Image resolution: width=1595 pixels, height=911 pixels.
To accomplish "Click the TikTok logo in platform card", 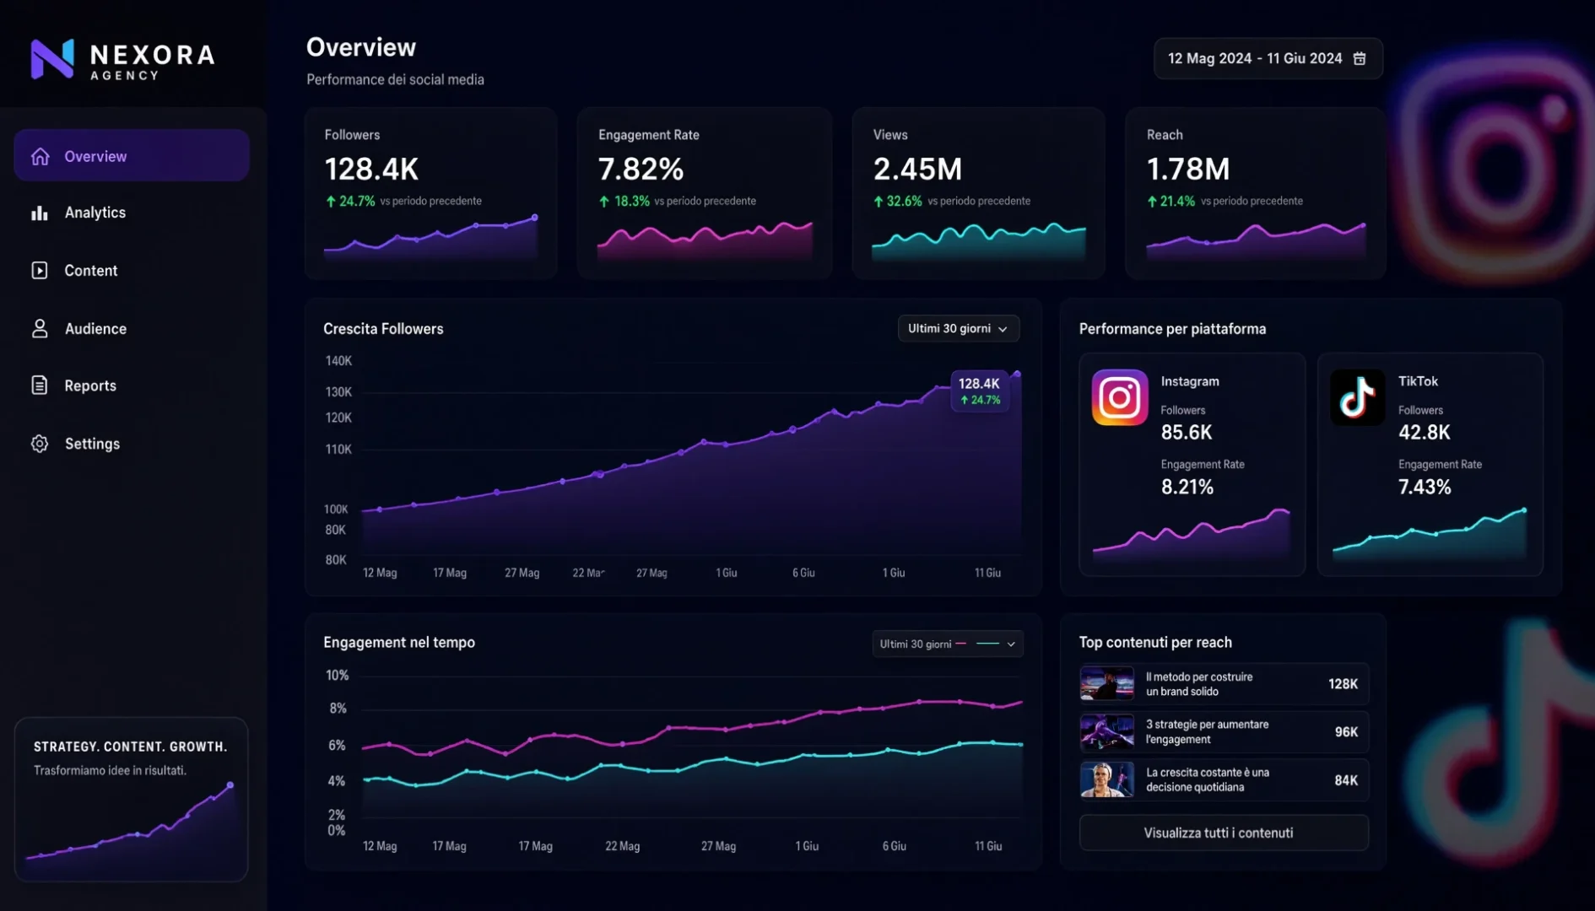I will 1357,397.
